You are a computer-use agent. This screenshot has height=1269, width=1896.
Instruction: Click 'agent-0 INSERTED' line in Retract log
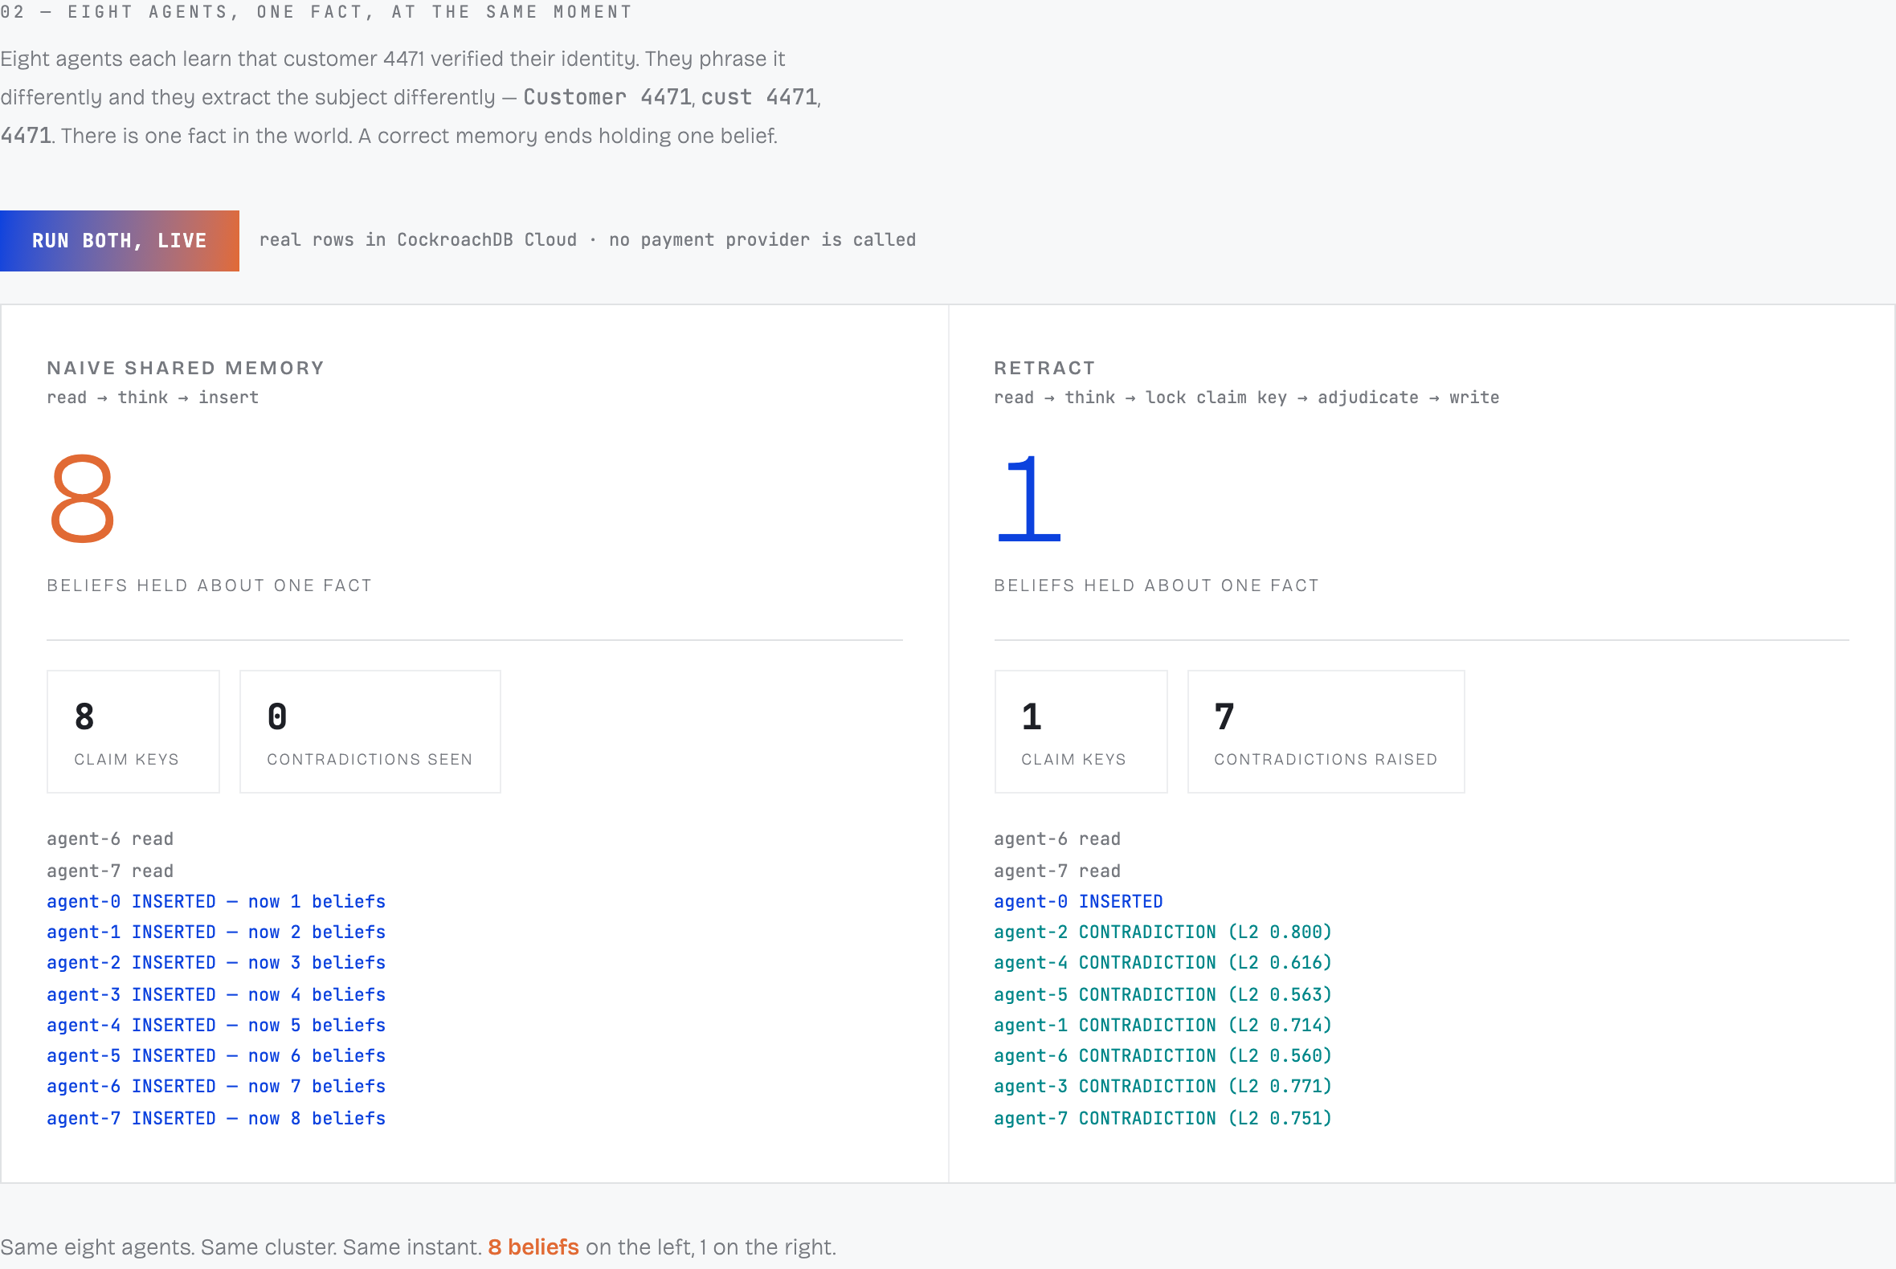(x=1078, y=902)
